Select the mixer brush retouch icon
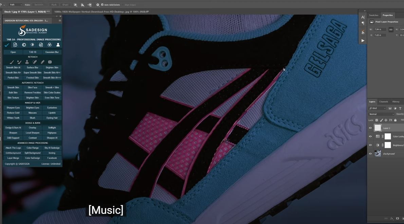 pyautogui.click(x=19, y=62)
